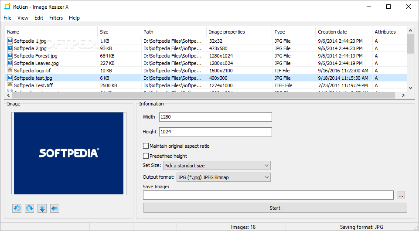This screenshot has width=419, height=231.
Task: Select Softpedia 2.jpg file name
Action: point(30,48)
